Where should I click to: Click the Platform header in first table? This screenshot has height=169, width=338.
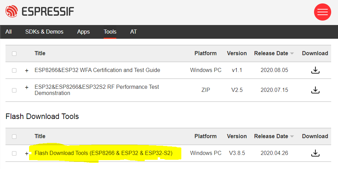point(205,53)
